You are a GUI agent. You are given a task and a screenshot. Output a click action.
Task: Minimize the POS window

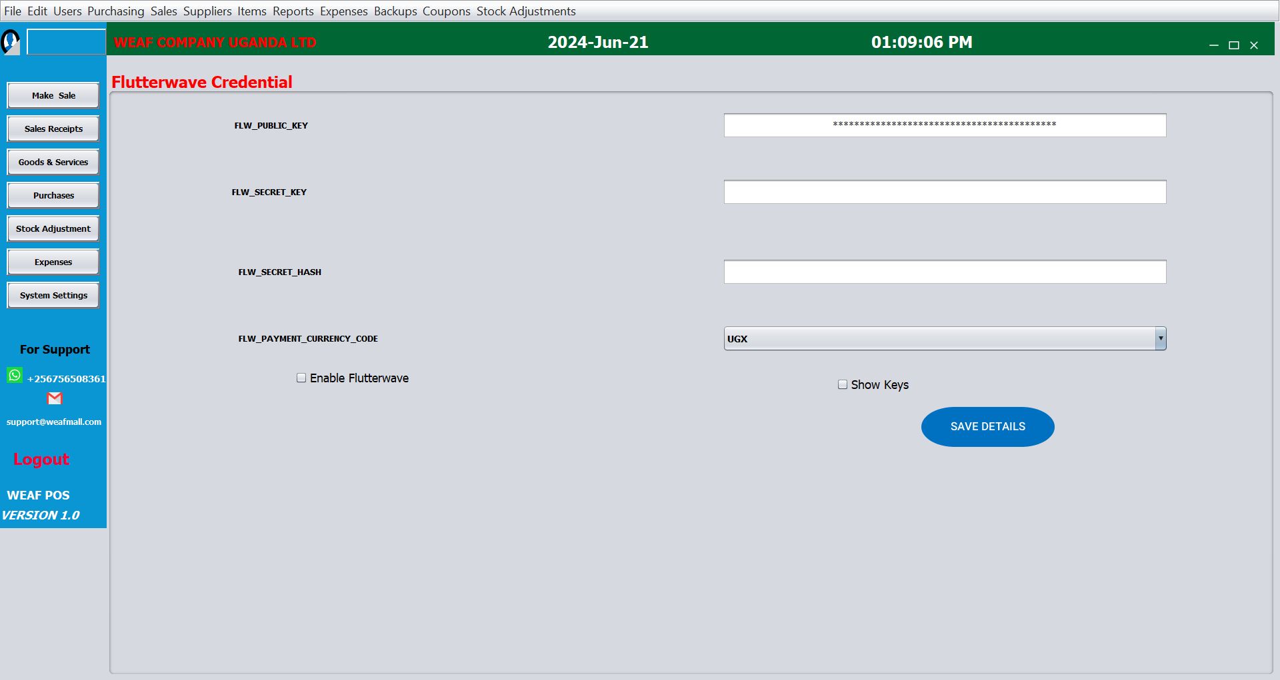pyautogui.click(x=1214, y=45)
